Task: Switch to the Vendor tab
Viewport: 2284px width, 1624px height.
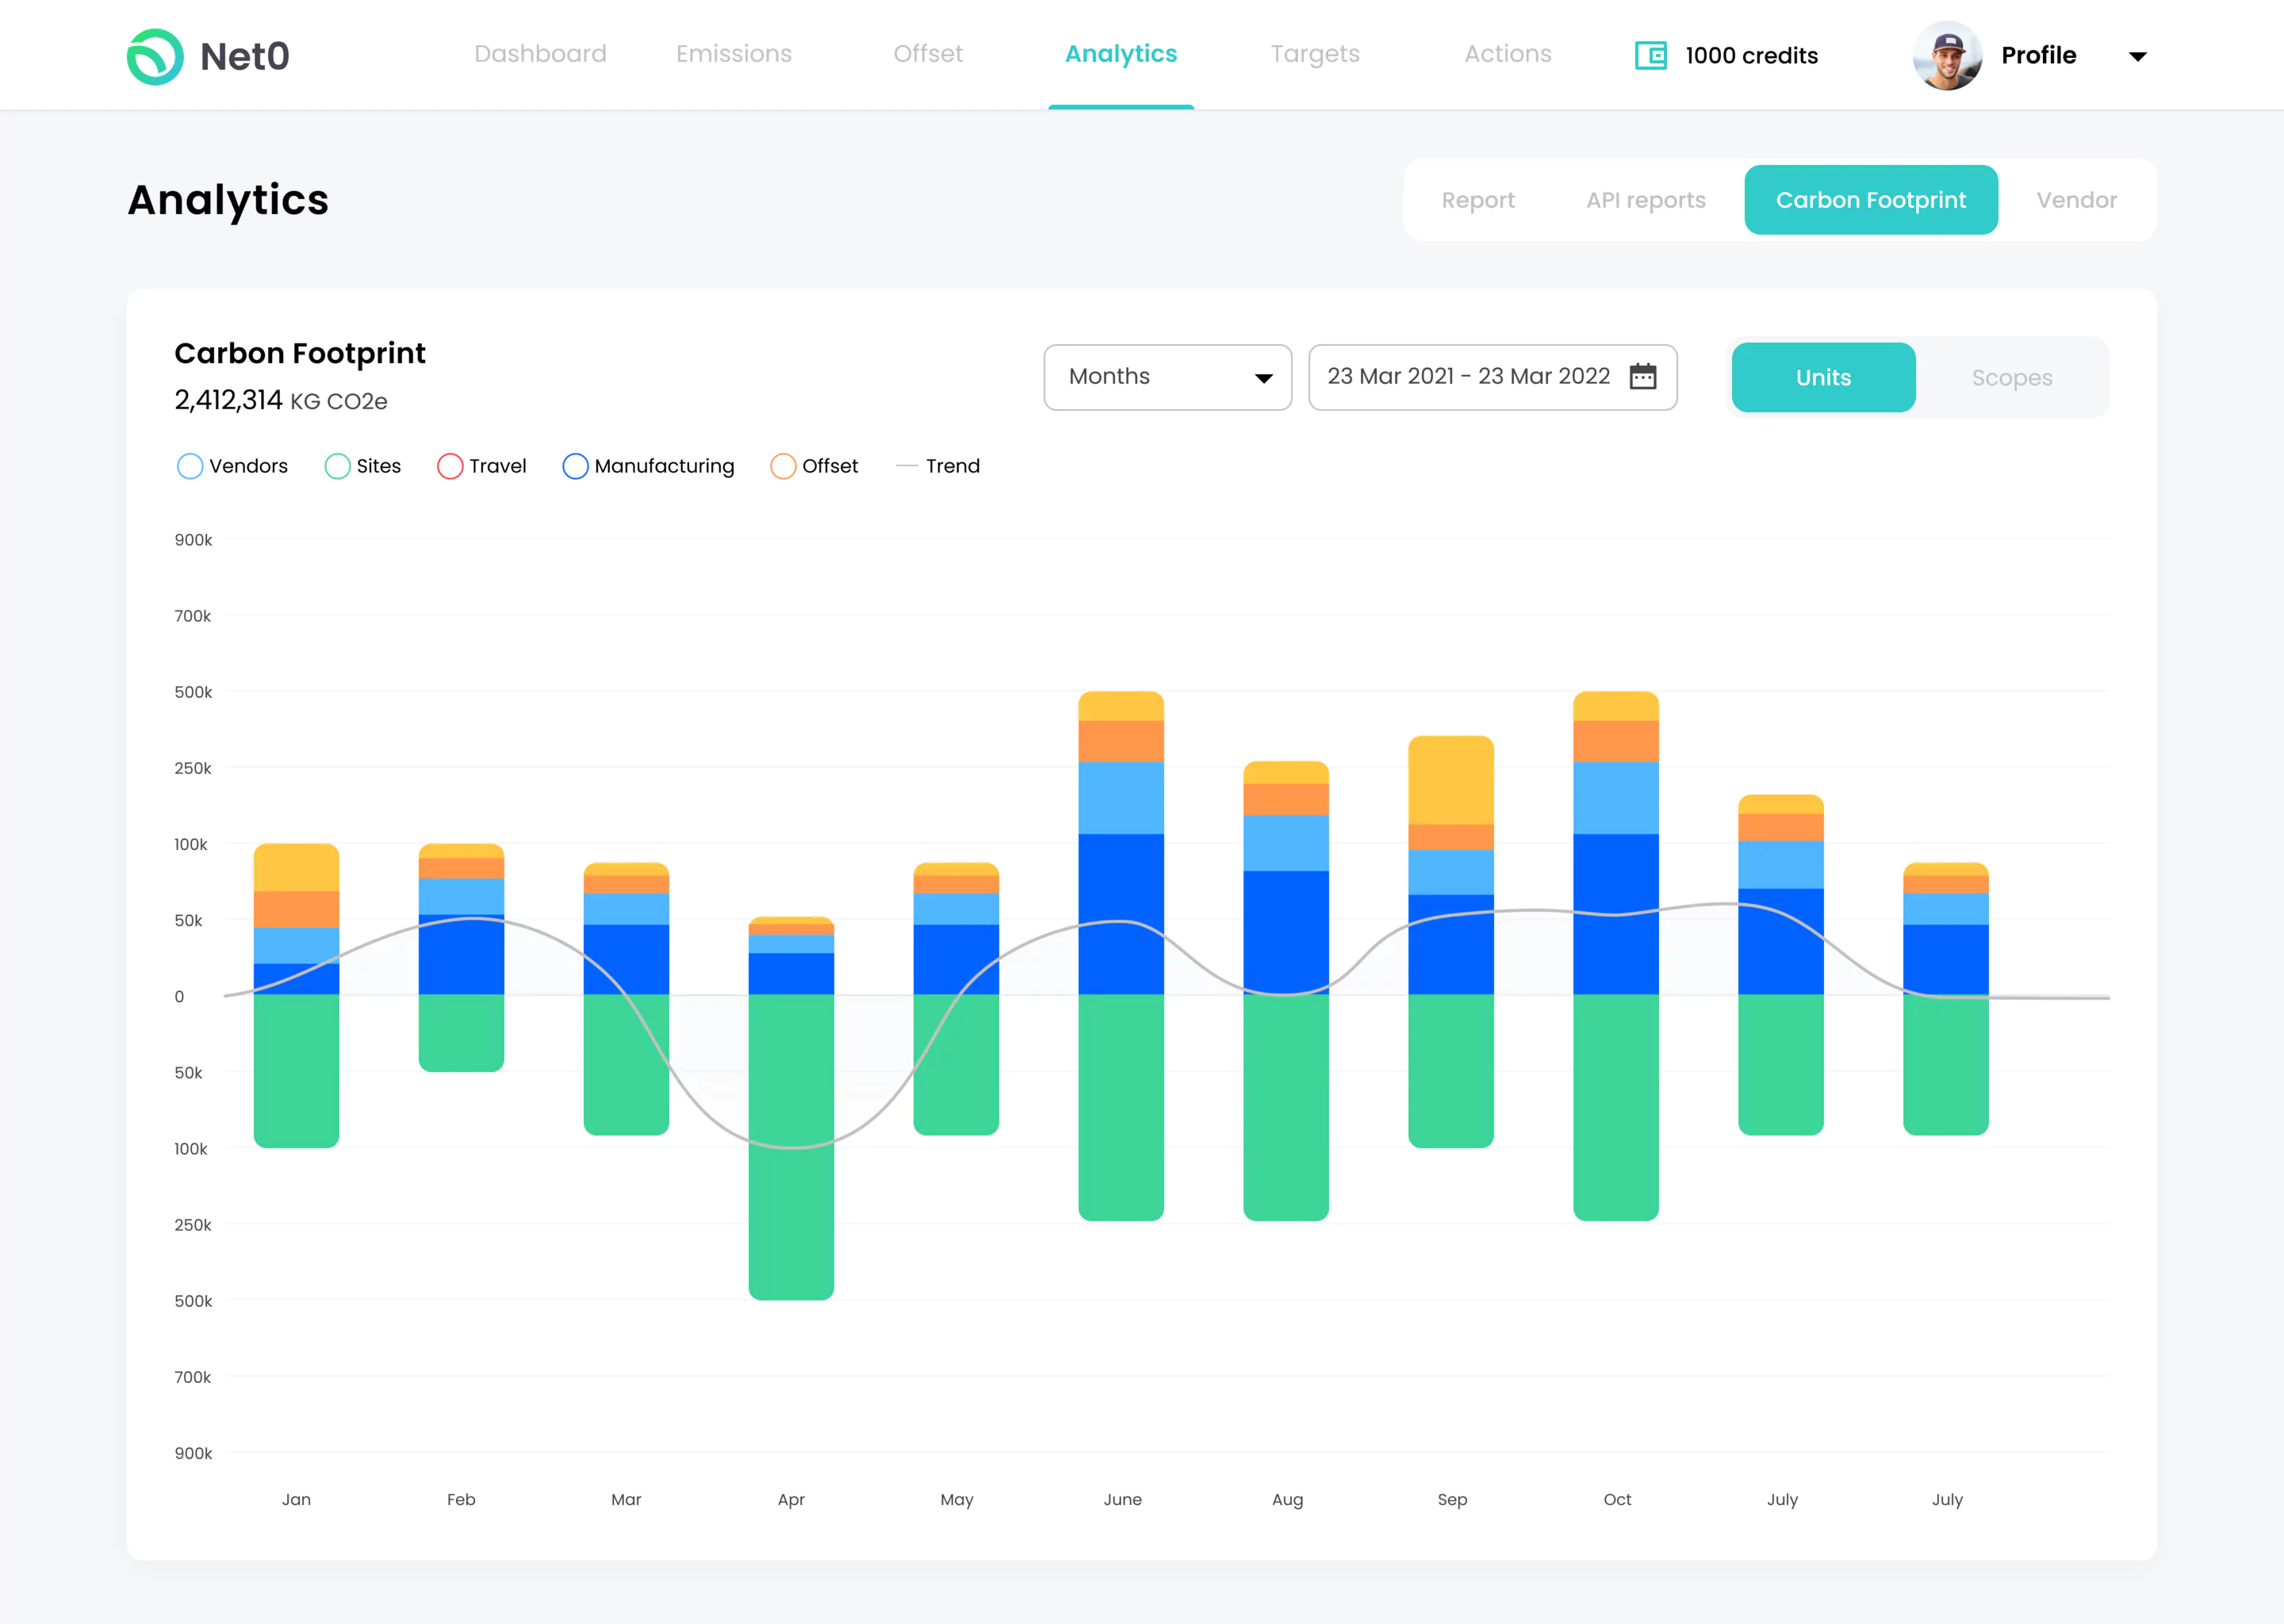Action: [x=2079, y=198]
